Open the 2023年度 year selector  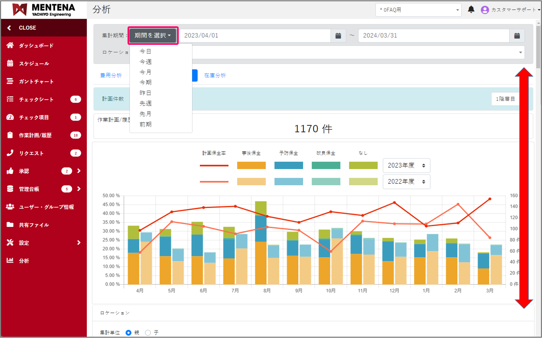coord(406,165)
